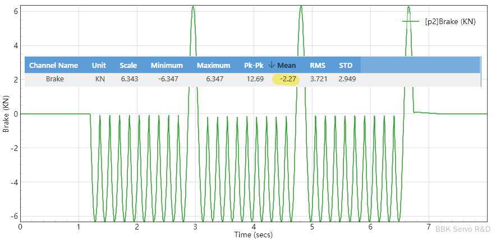The height and width of the screenshot is (239, 496).
Task: Click the 3.721 RMS value cell
Action: pyautogui.click(x=318, y=79)
